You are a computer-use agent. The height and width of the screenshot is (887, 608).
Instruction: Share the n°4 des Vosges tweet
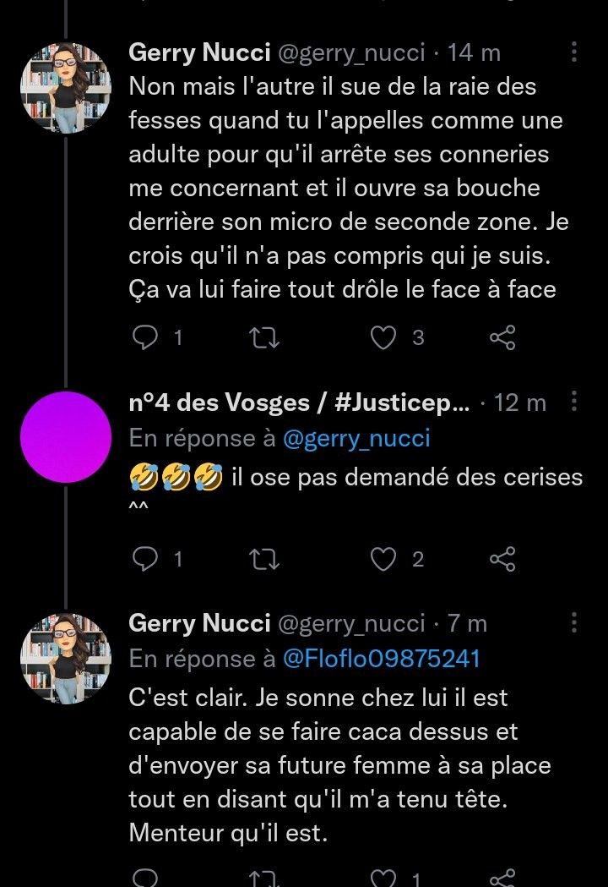502,559
